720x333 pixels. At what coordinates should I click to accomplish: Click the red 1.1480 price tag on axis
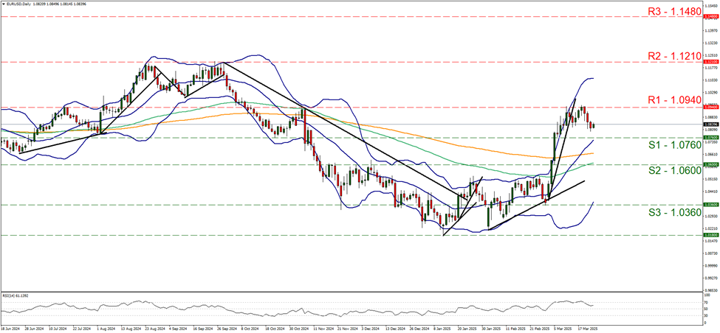[x=693, y=15]
